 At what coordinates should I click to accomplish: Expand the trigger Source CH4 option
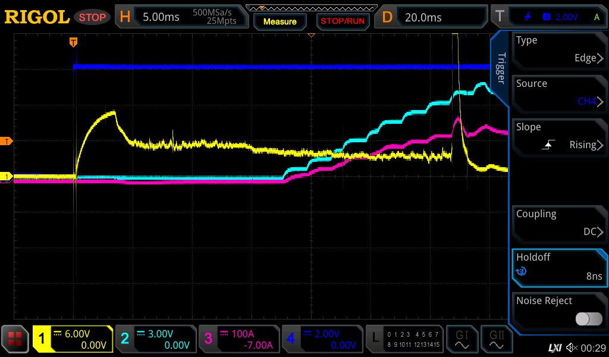559,93
